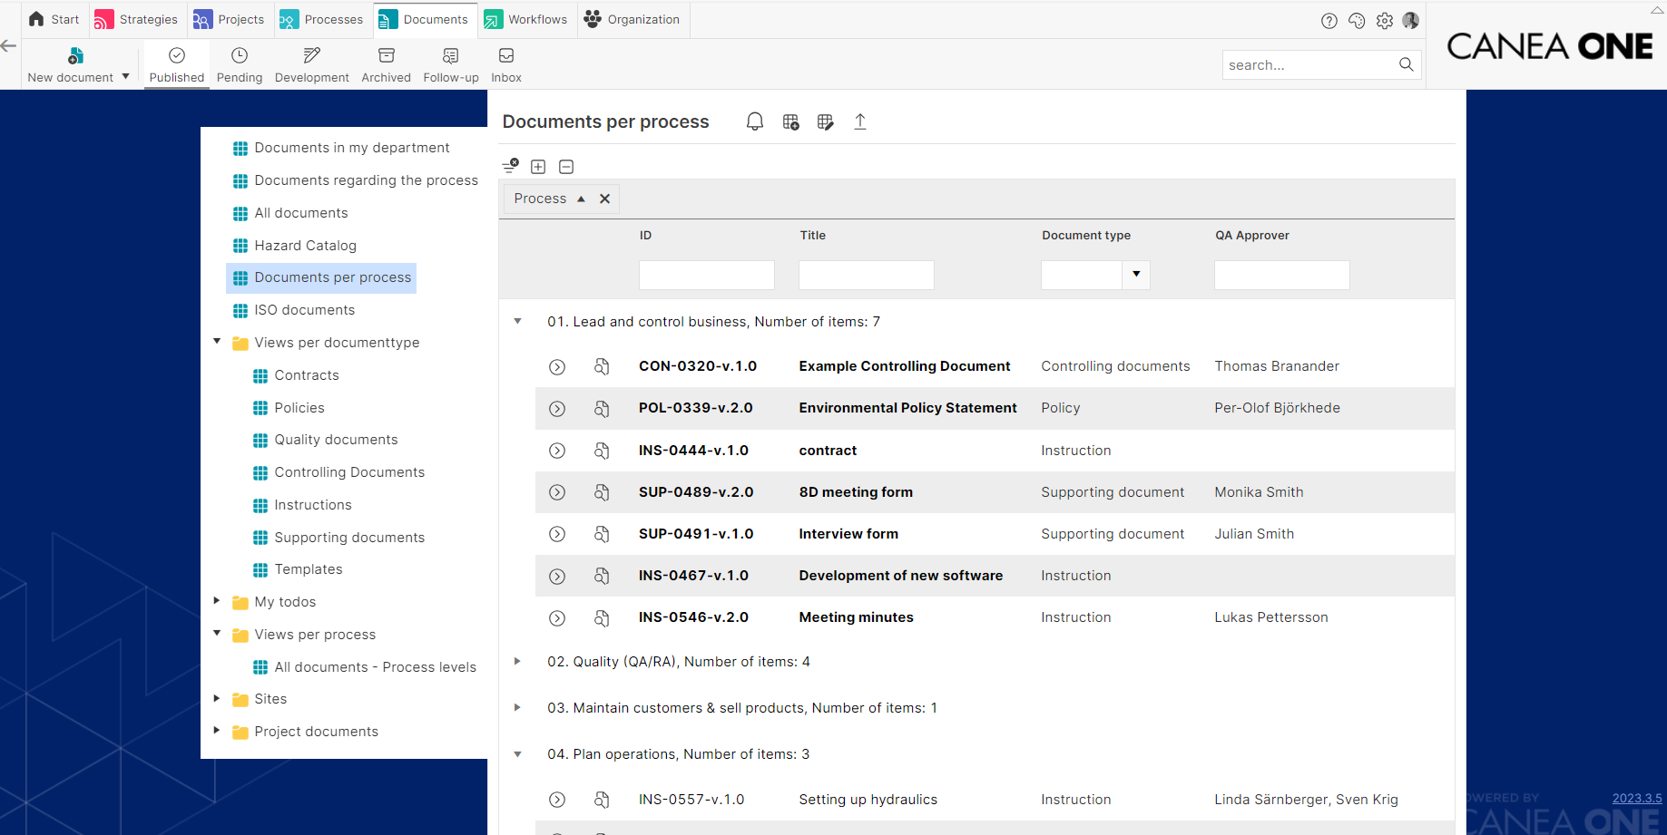
Task: Open the help question mark icon
Action: click(1329, 21)
